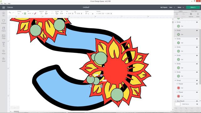Open the Upload panel
Screen dimensions: 201x113
coord(3,59)
